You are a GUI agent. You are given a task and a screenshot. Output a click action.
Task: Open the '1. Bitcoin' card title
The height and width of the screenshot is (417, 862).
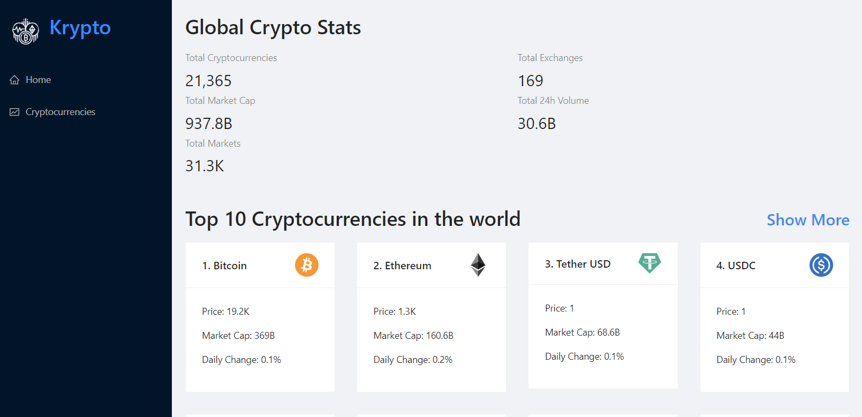point(224,266)
